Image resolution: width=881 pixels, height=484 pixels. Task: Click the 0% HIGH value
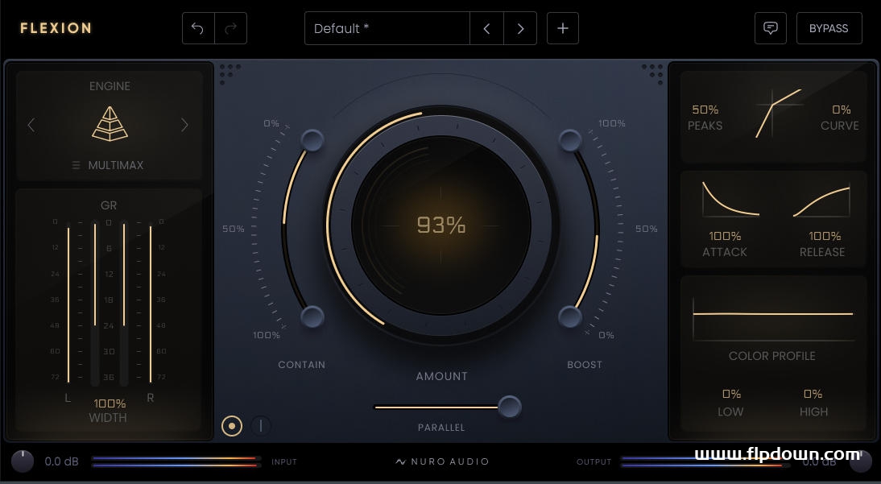(x=813, y=394)
